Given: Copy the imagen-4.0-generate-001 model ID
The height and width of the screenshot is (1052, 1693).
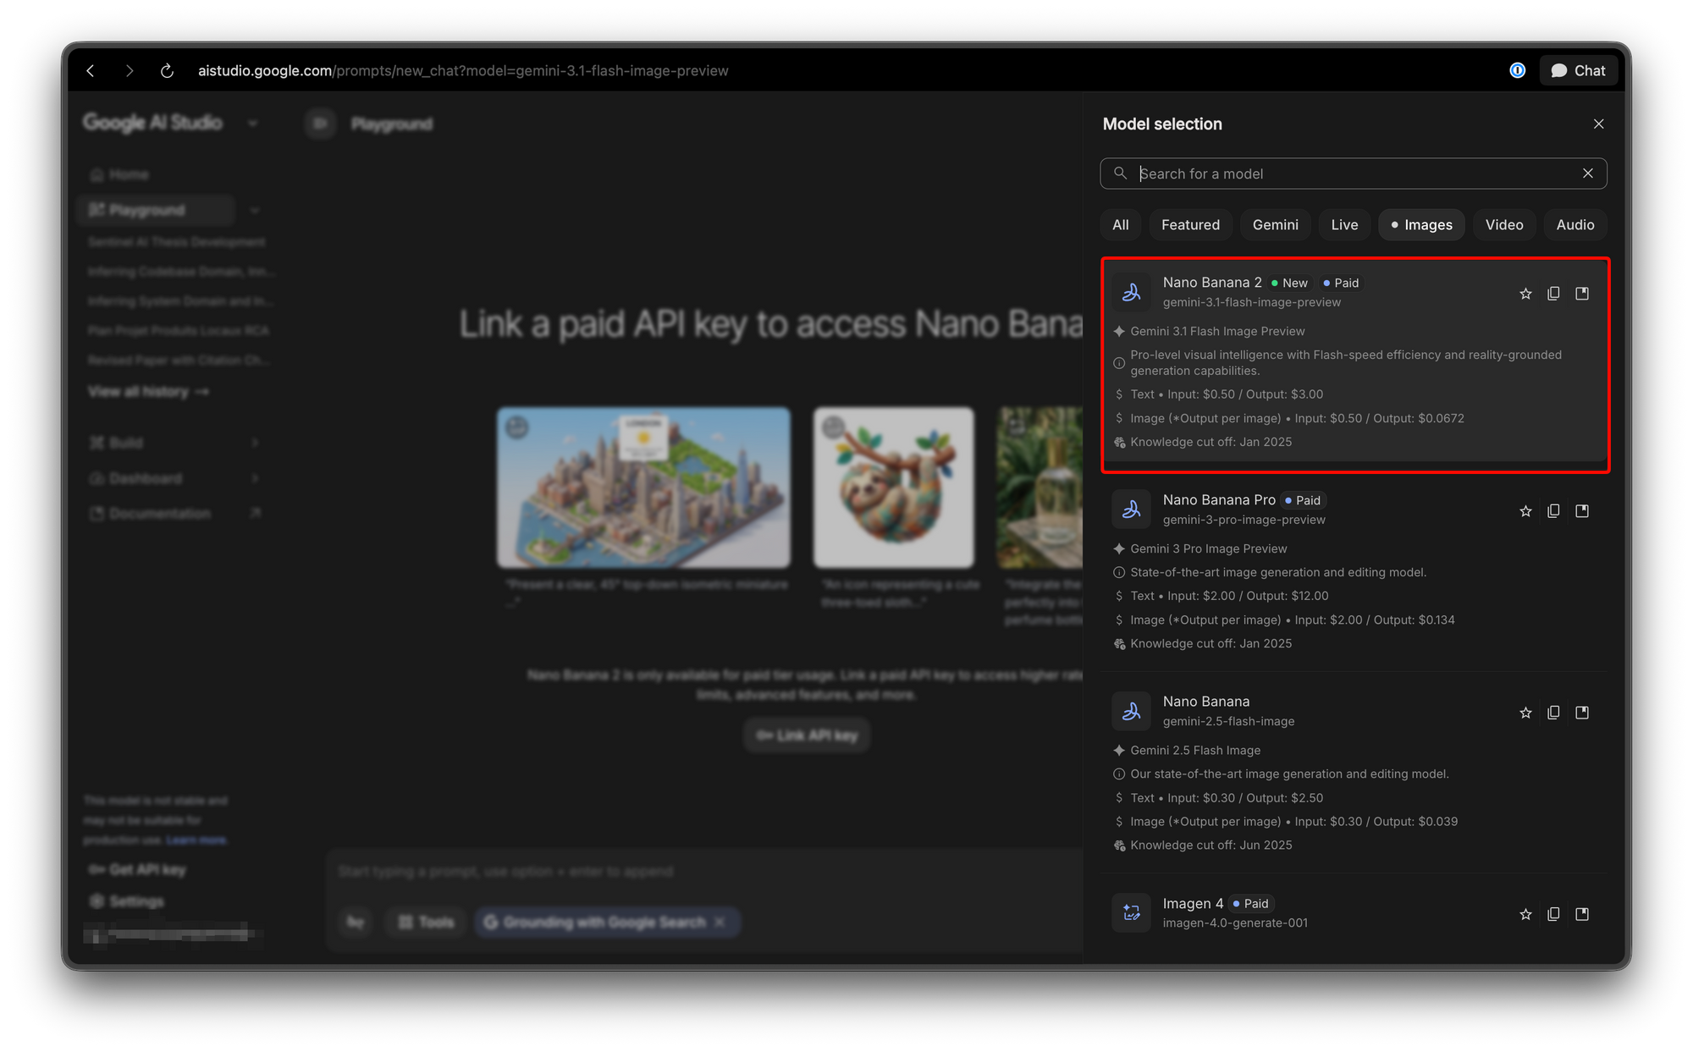Looking at the screenshot, I should [1553, 914].
